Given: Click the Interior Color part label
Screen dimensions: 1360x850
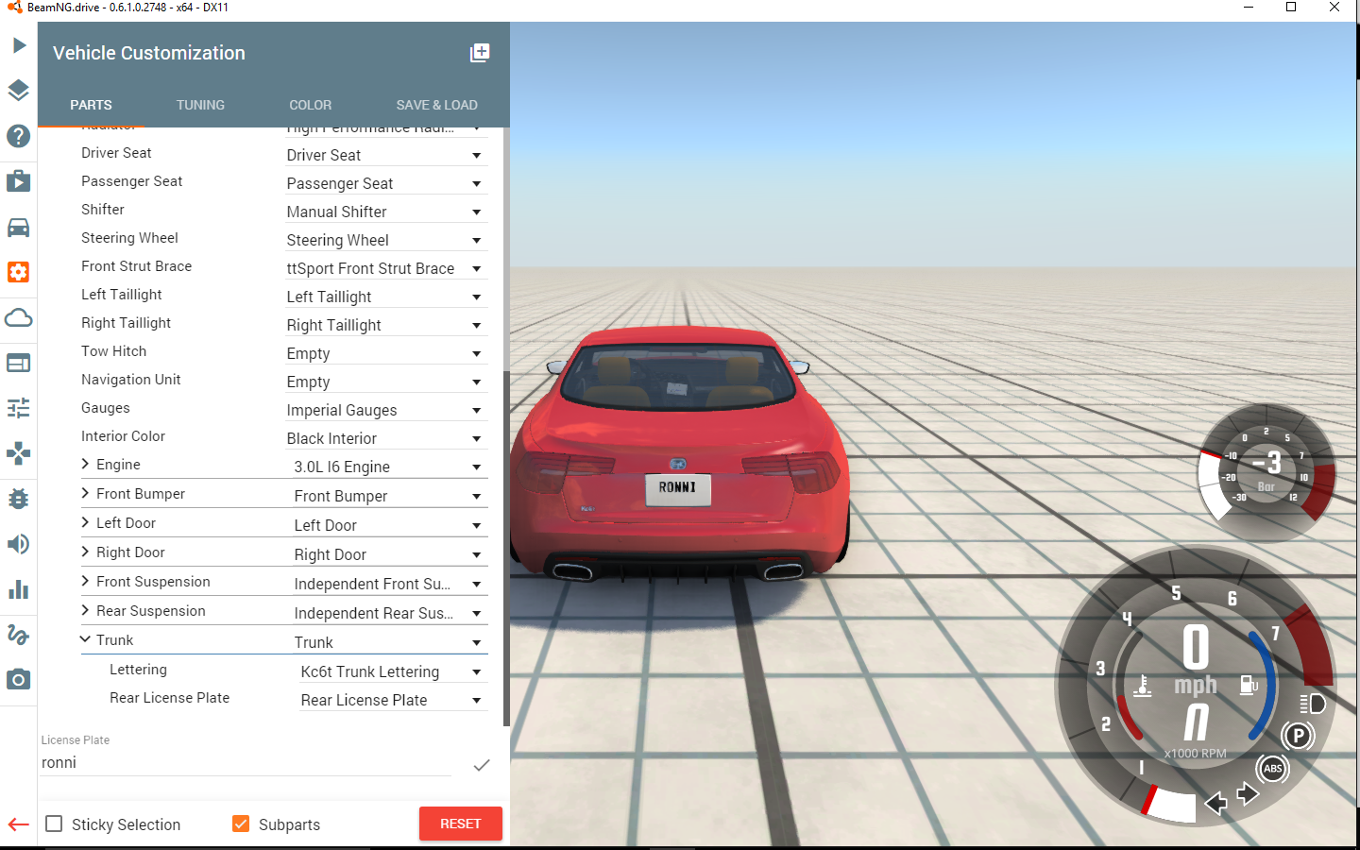Looking at the screenshot, I should point(123,436).
